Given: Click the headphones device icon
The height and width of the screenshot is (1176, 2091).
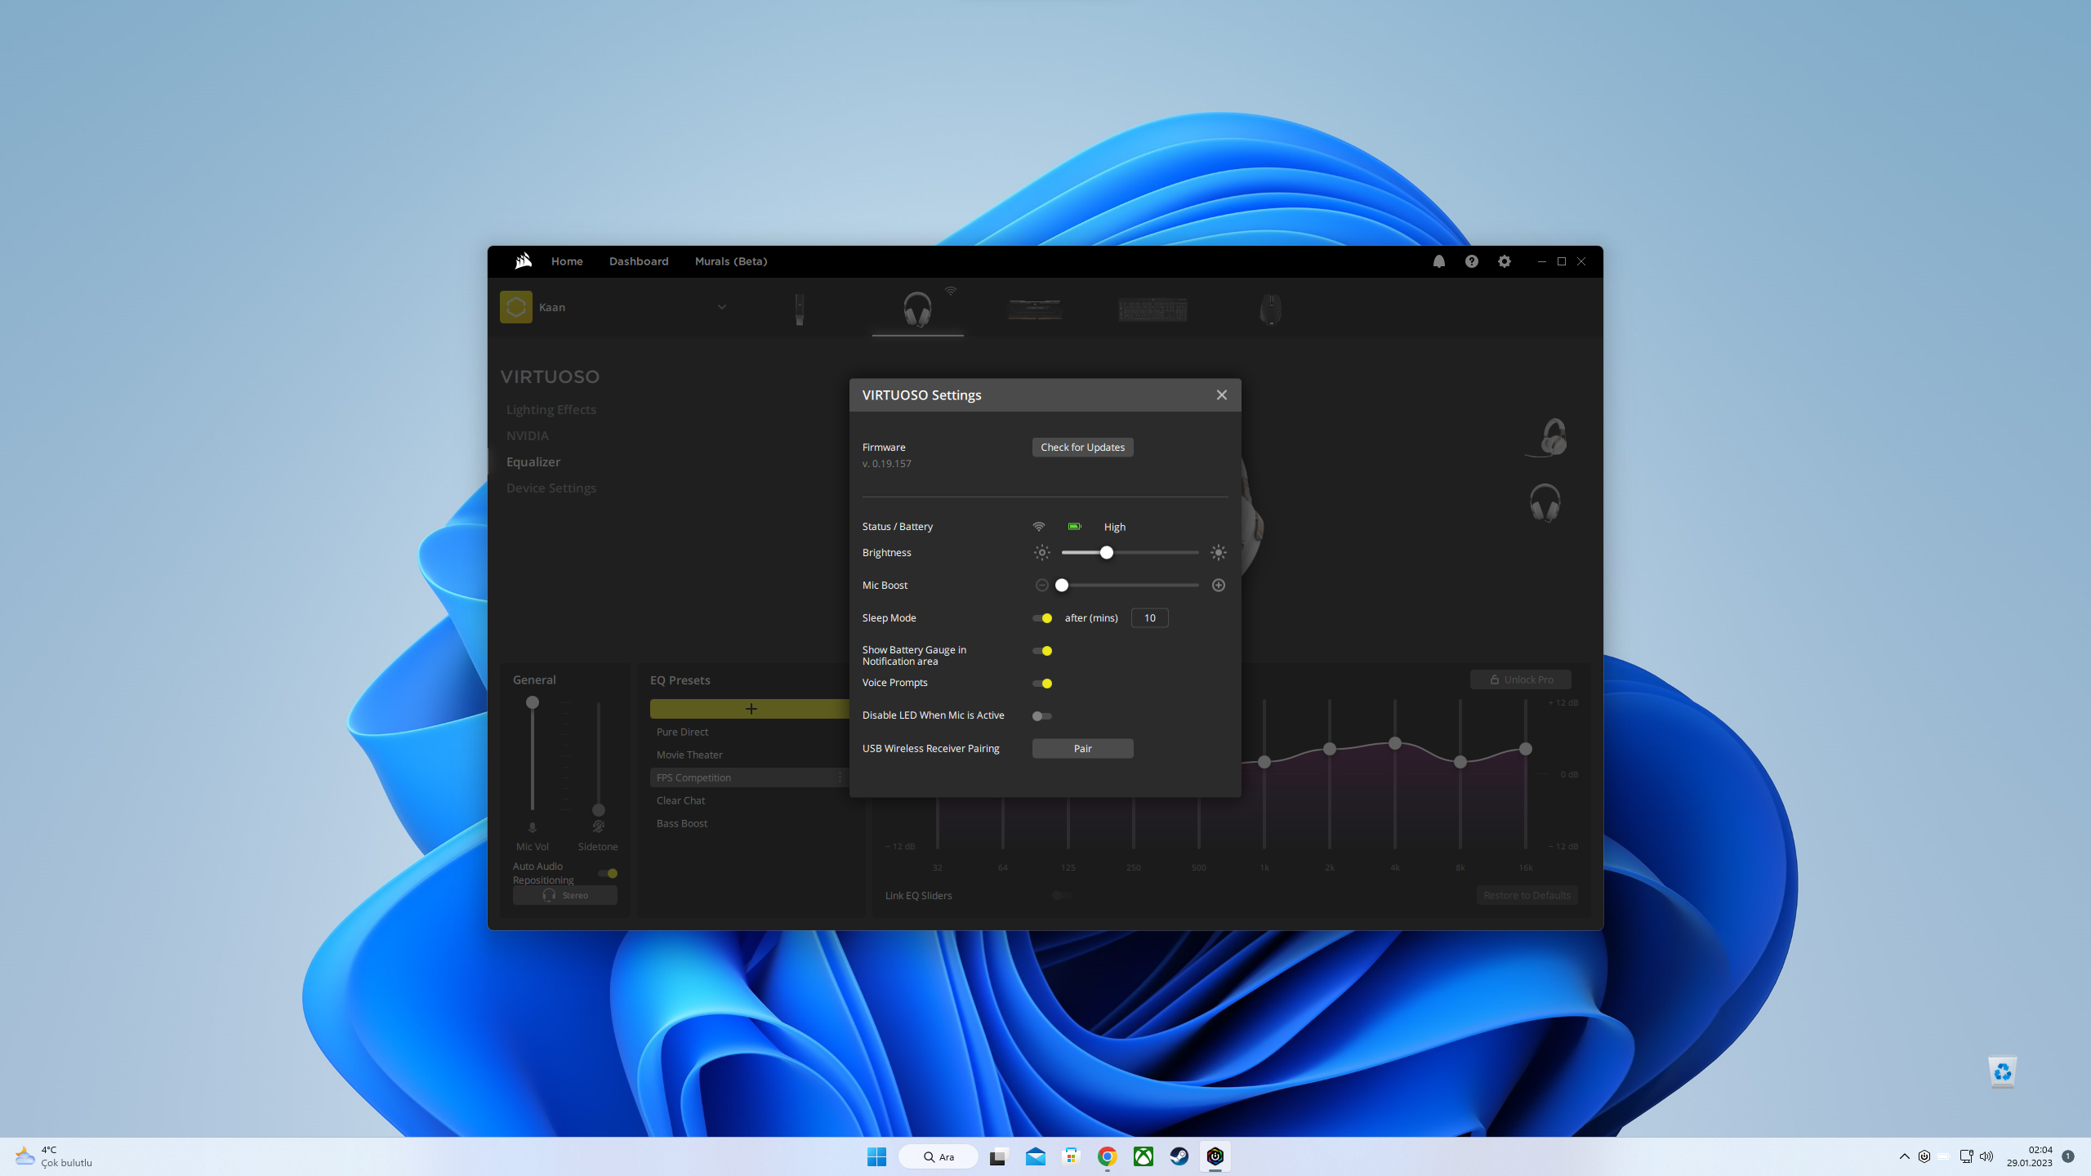Looking at the screenshot, I should (x=918, y=310).
